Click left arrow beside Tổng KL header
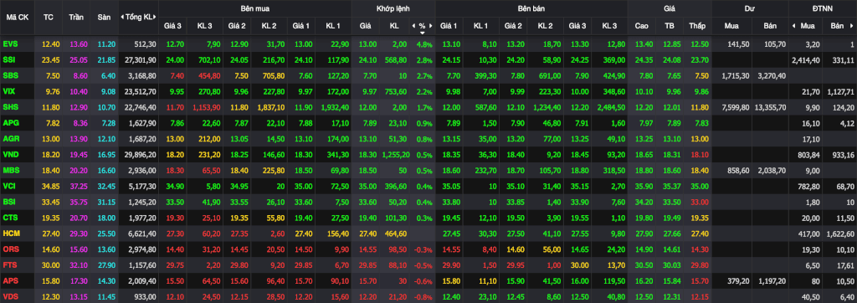This screenshot has height=303, width=857. coord(122,17)
